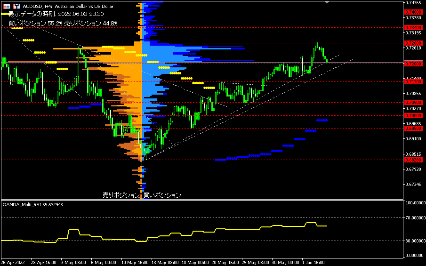426x266 pixels.
Task: Click the 0.72610 value on price scale
Action: click(413, 48)
